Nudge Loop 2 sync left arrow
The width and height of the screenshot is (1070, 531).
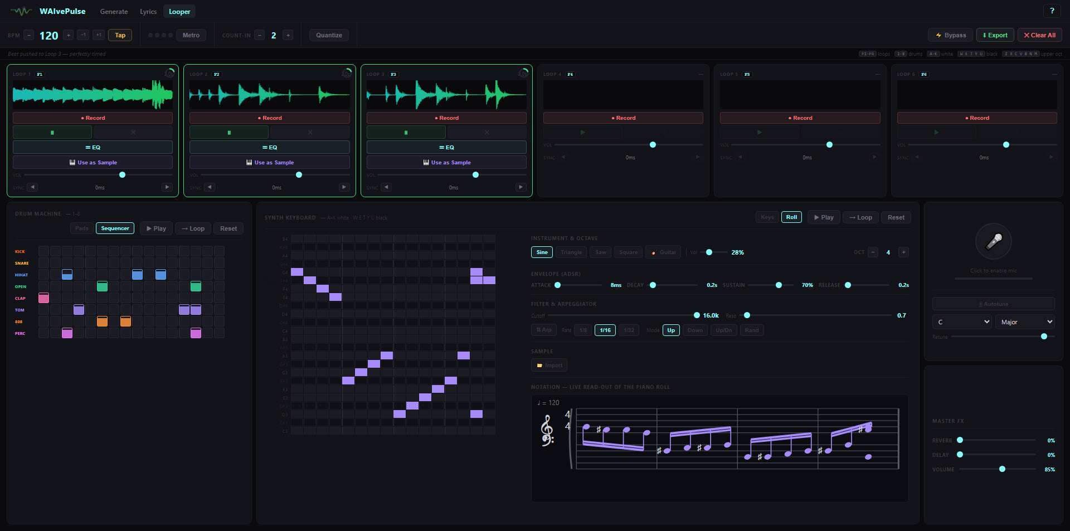click(x=210, y=187)
